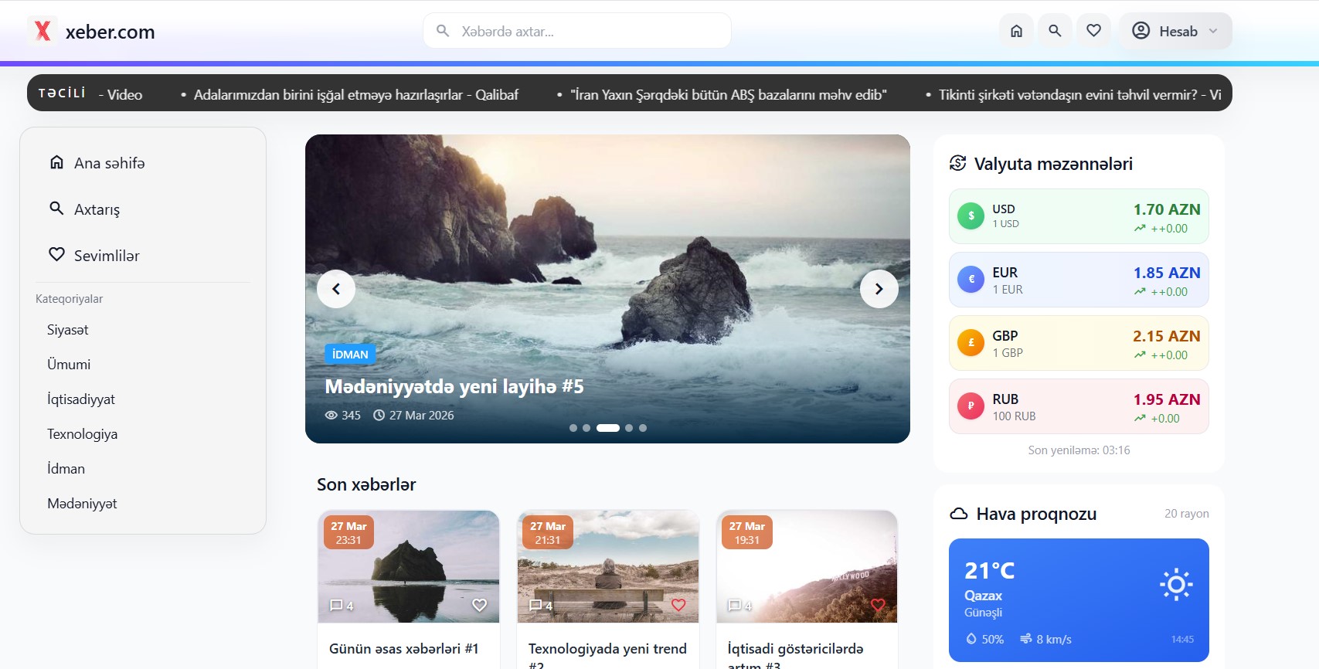Viewport: 1319px width, 669px height.
Task: Jump to the first carousel slide dot
Action: click(x=573, y=428)
